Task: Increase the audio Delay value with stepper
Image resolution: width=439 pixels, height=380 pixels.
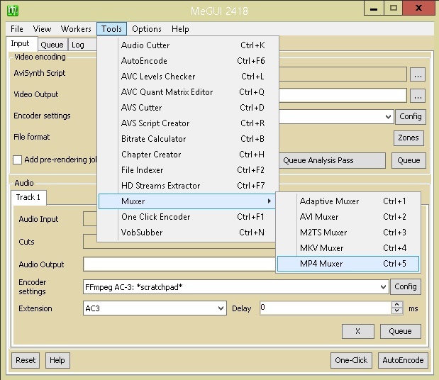Action: pyautogui.click(x=397, y=305)
